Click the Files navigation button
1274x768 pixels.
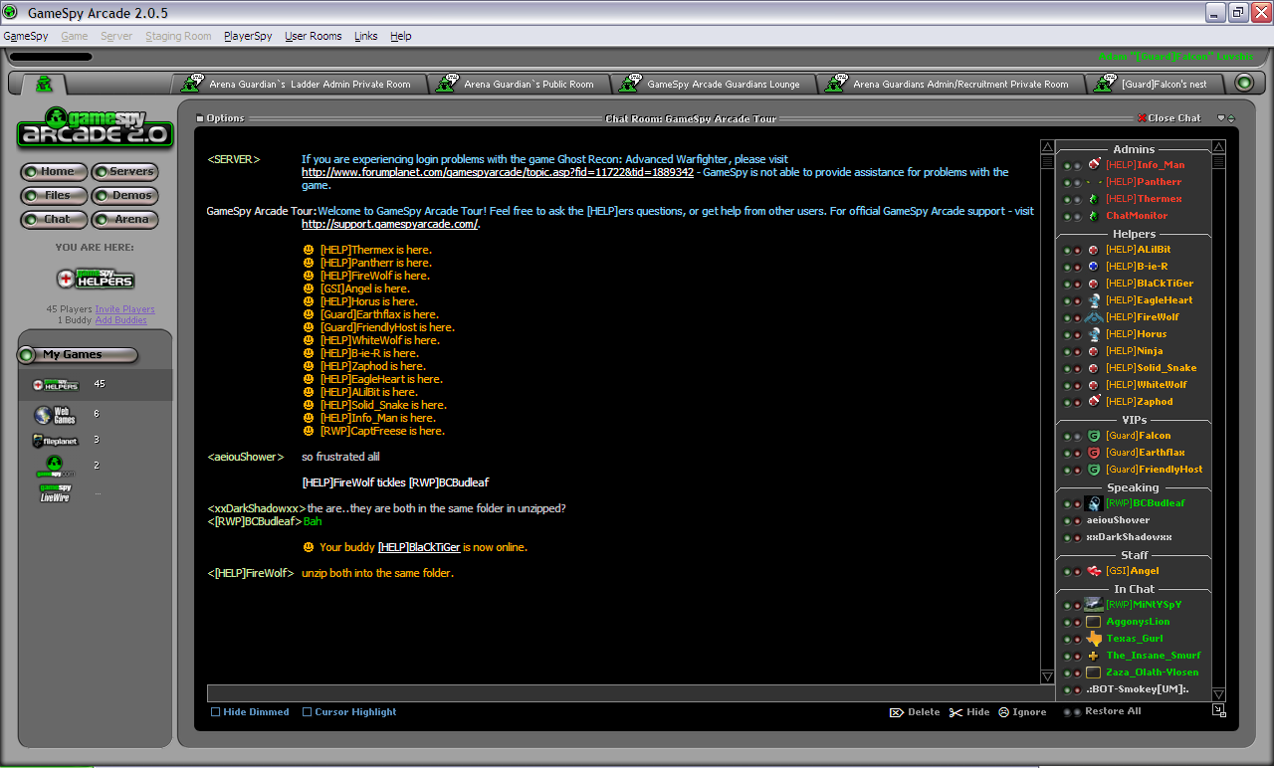click(54, 195)
